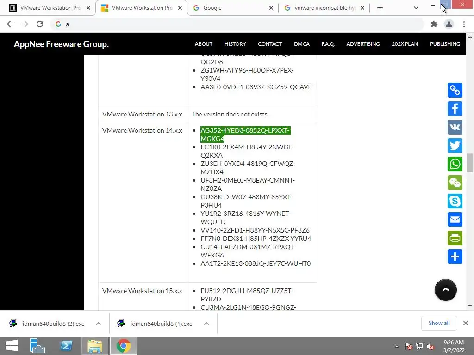
Task: Expand options for idman640build8 (1).exe download
Action: [206, 324]
